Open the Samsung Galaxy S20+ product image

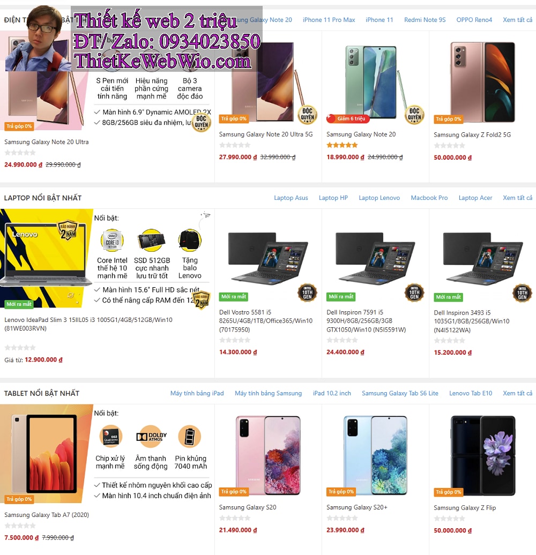pyautogui.click(x=375, y=455)
